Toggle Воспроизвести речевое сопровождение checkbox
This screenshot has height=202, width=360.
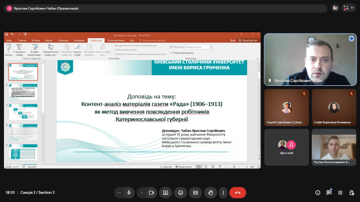coord(113,45)
